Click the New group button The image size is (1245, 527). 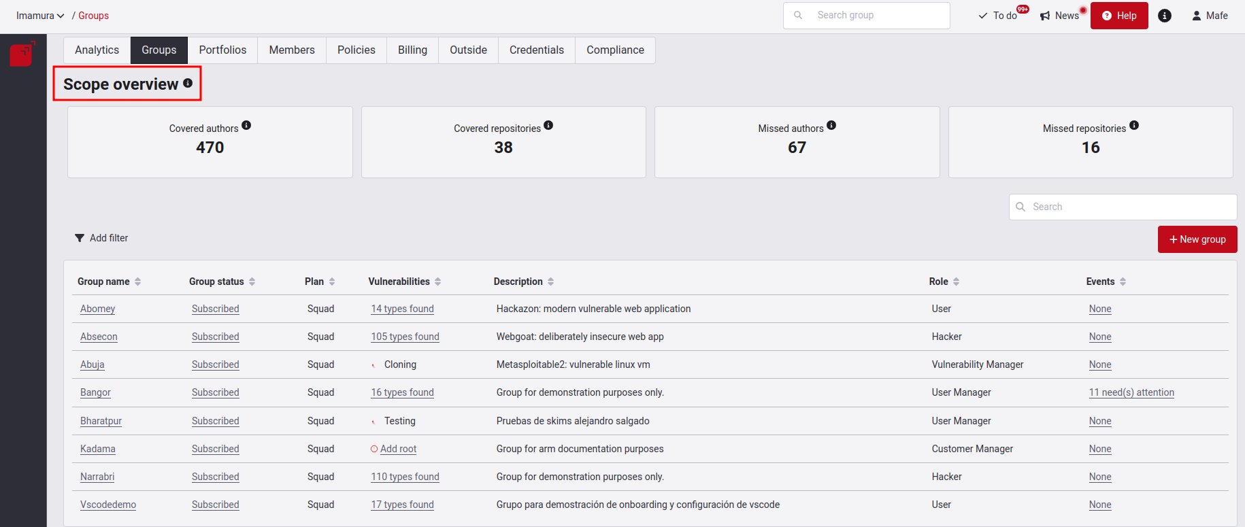tap(1197, 239)
